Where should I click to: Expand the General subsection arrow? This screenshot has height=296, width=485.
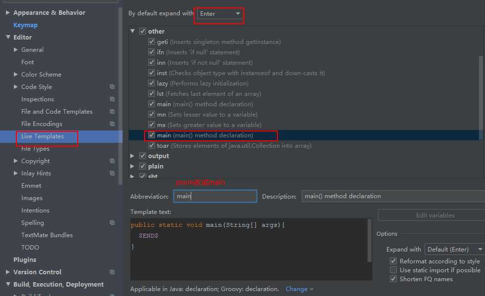click(x=16, y=49)
